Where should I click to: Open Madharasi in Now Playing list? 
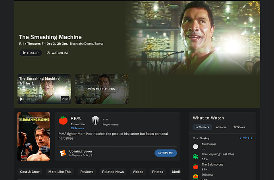[x=209, y=144]
